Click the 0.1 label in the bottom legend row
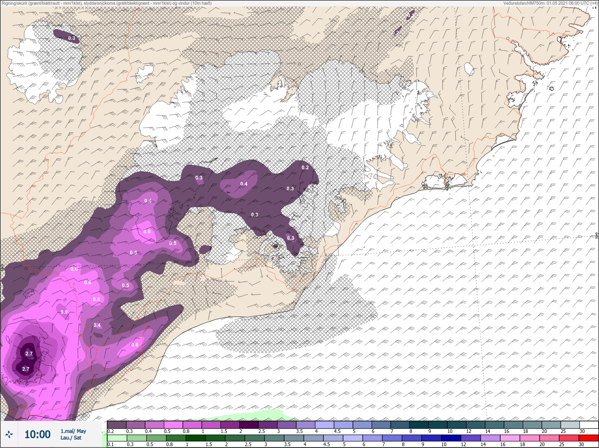Screen dimensions: 599x448 click(x=110, y=444)
